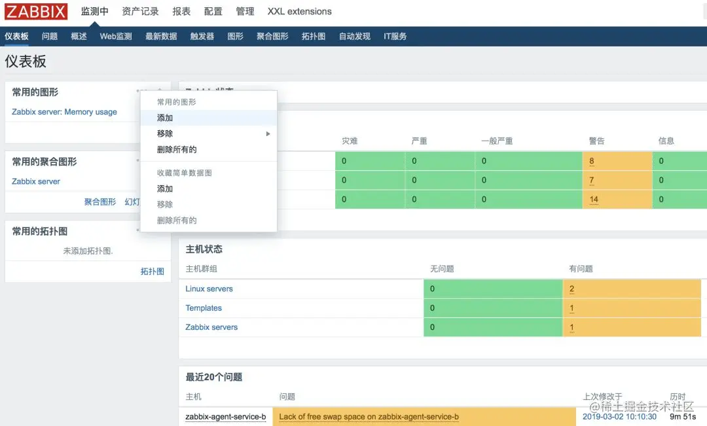Screen dimensions: 707x426
Task: Click the 常用的拓扑图 widget settings icon
Action: (x=138, y=230)
